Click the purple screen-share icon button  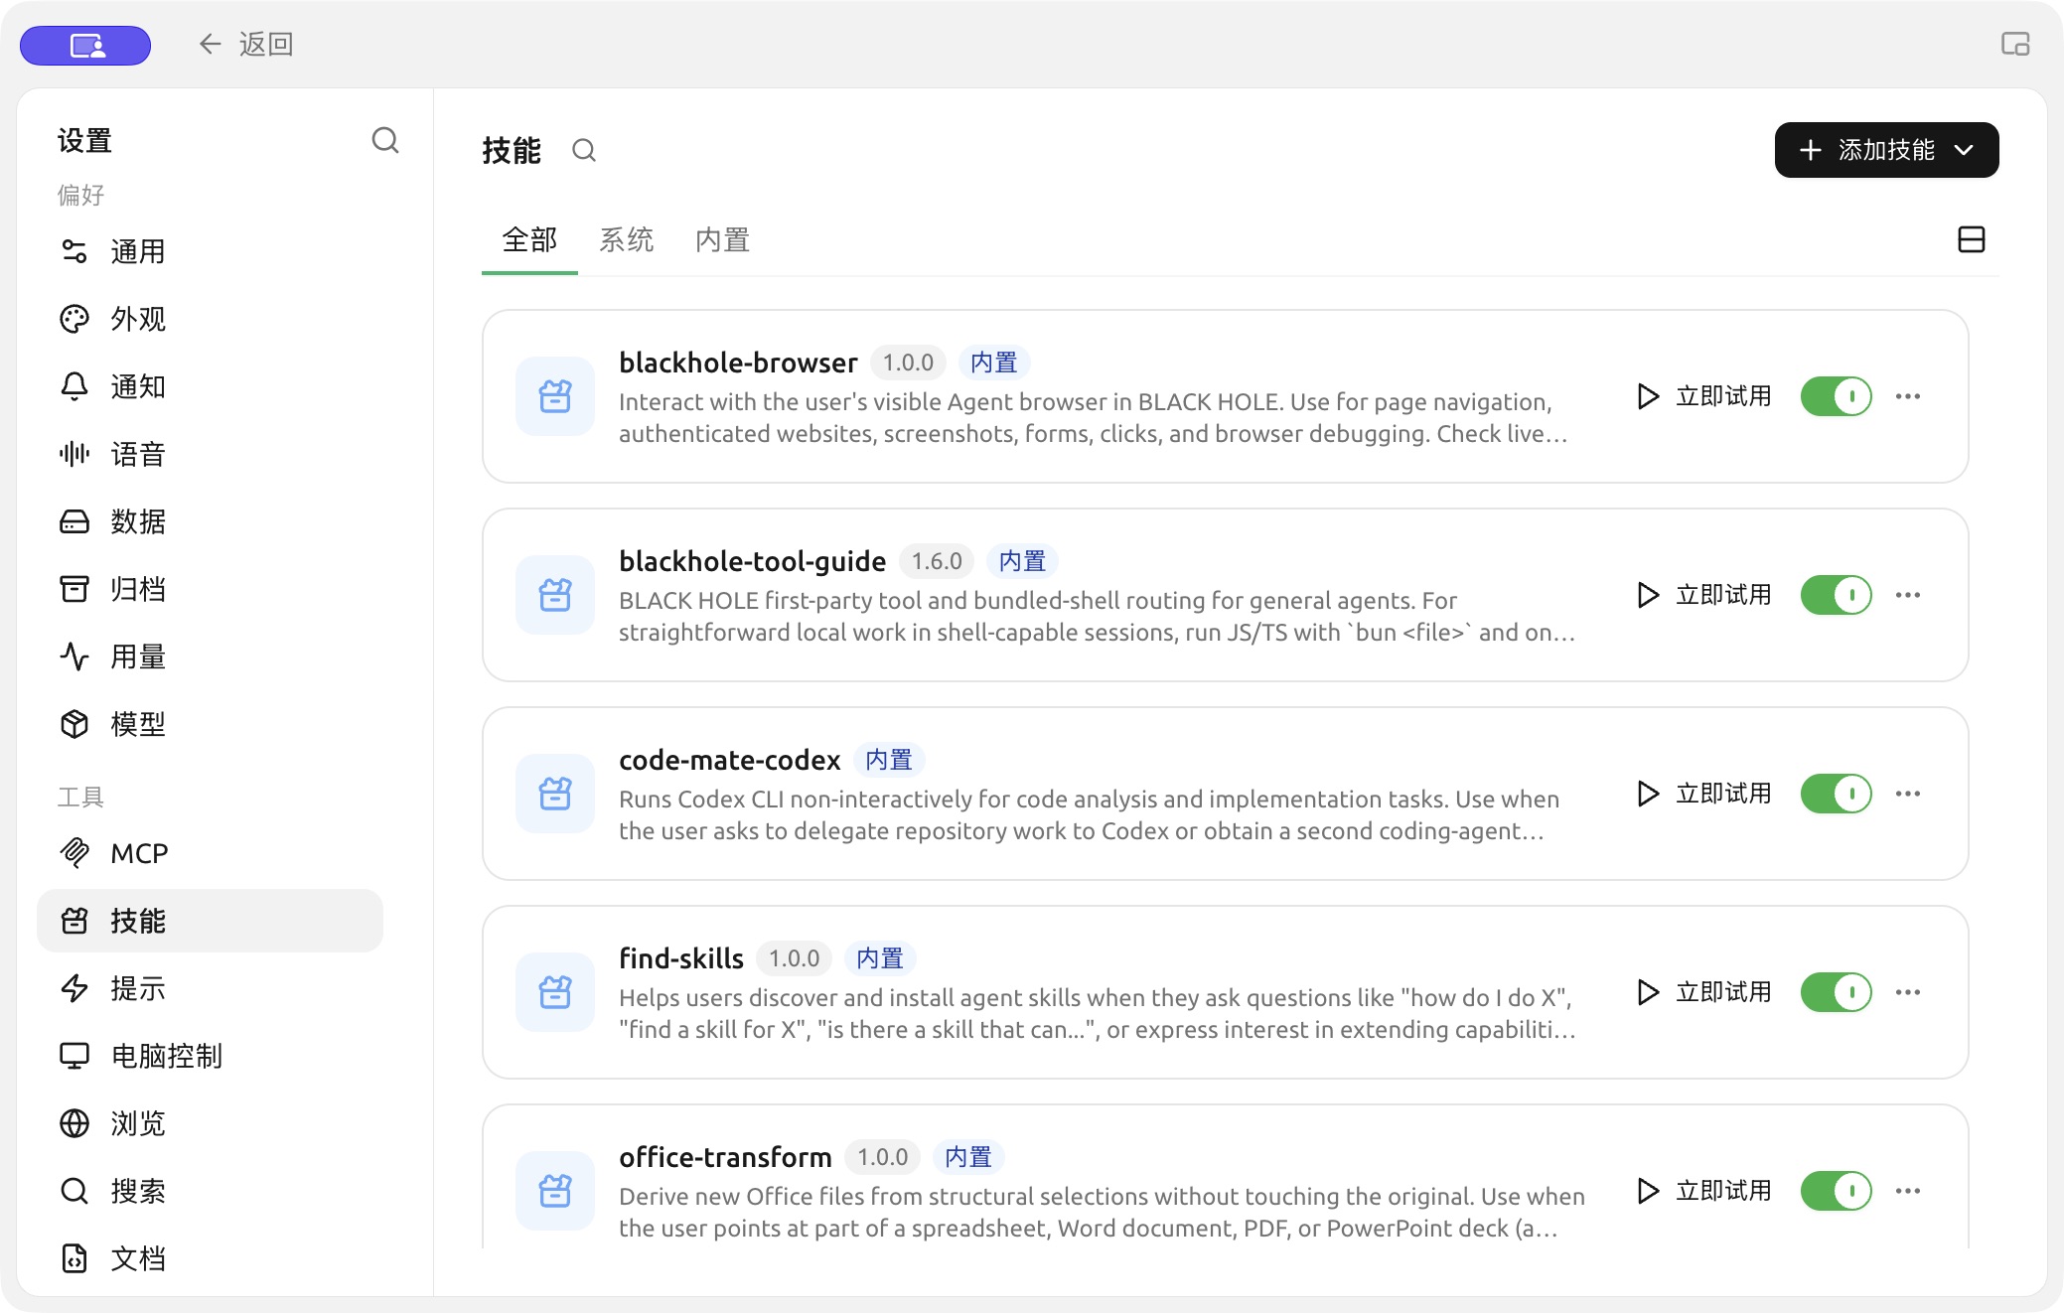85,45
